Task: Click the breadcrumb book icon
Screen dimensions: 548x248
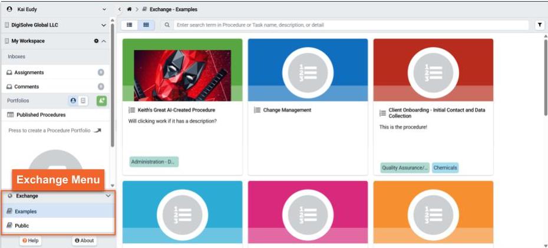Action: pos(145,9)
